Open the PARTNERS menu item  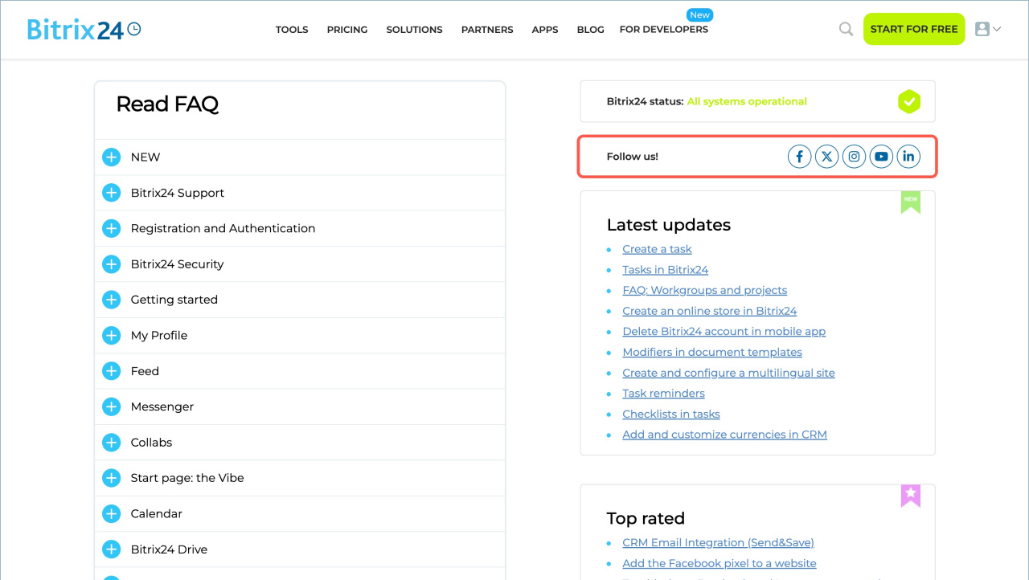point(487,30)
